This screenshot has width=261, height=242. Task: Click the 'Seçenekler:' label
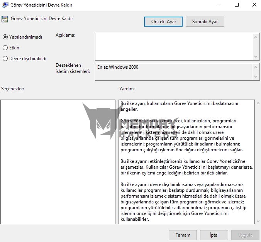tap(12, 89)
